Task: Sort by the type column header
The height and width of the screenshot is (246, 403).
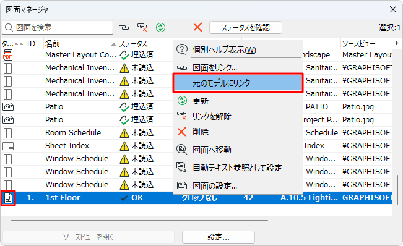Action: (12, 44)
